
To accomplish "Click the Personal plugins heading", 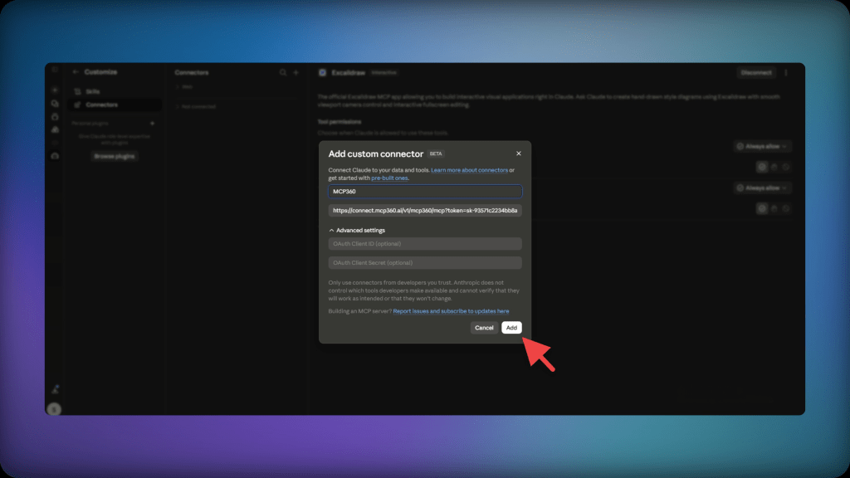I will coord(90,124).
